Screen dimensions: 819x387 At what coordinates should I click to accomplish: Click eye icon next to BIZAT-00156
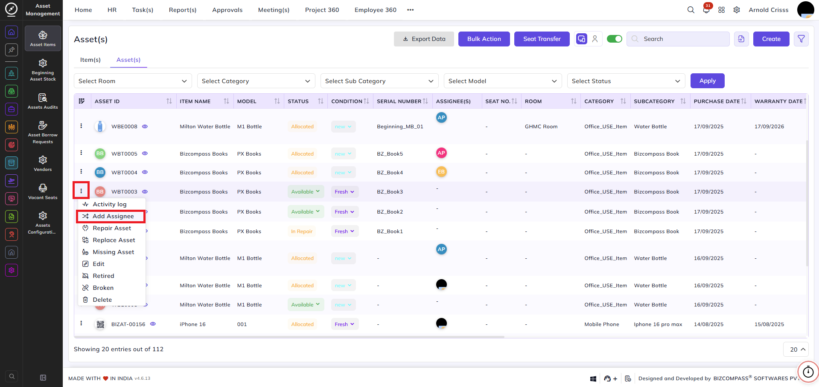coord(153,324)
